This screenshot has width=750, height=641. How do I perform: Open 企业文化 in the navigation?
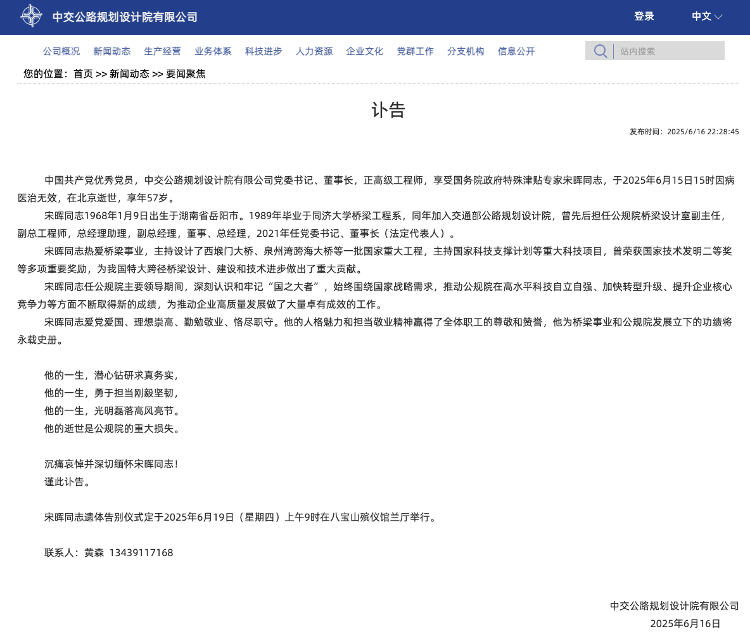[x=364, y=51]
